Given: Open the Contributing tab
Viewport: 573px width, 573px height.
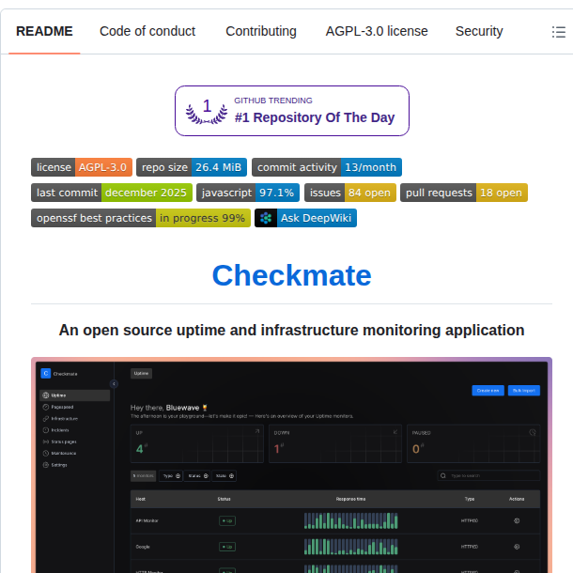Looking at the screenshot, I should (260, 31).
